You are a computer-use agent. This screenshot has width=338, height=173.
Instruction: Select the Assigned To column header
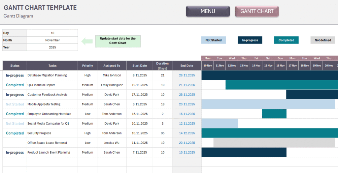(112, 66)
